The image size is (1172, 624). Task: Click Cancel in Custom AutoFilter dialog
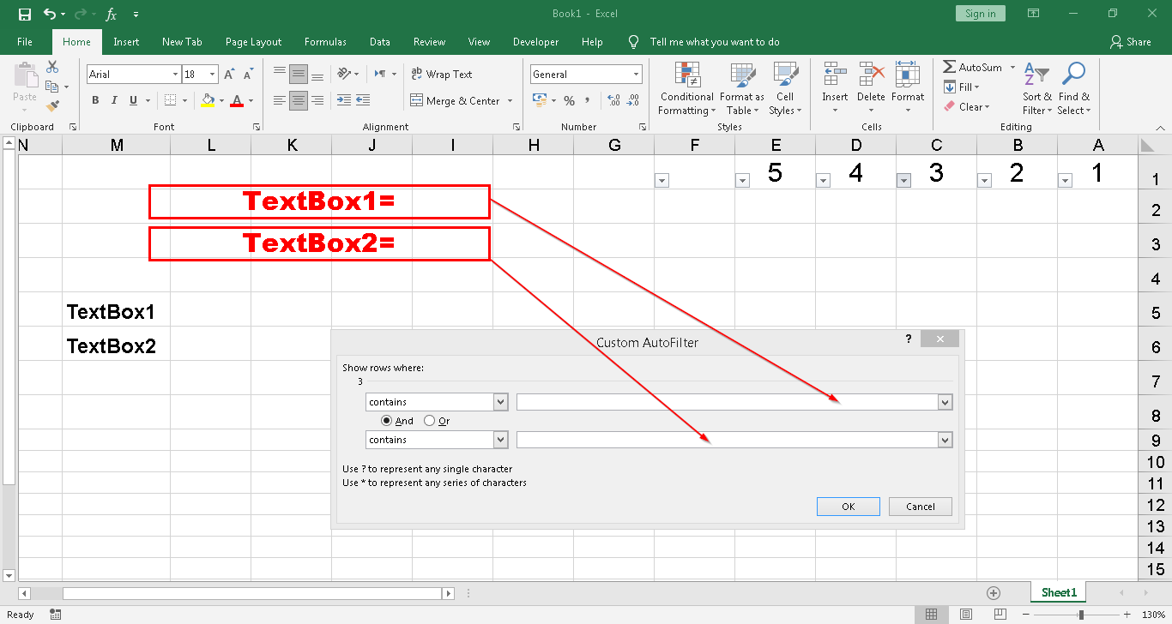pyautogui.click(x=921, y=507)
